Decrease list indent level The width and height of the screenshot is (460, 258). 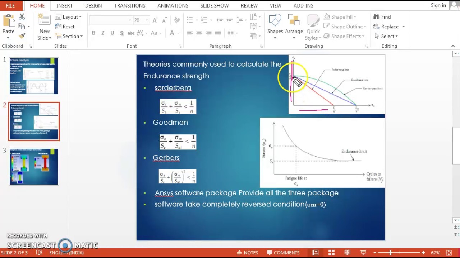220,20
